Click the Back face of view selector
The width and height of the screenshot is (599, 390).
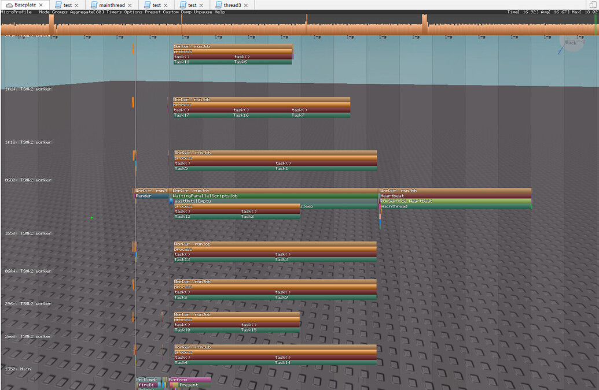point(571,42)
